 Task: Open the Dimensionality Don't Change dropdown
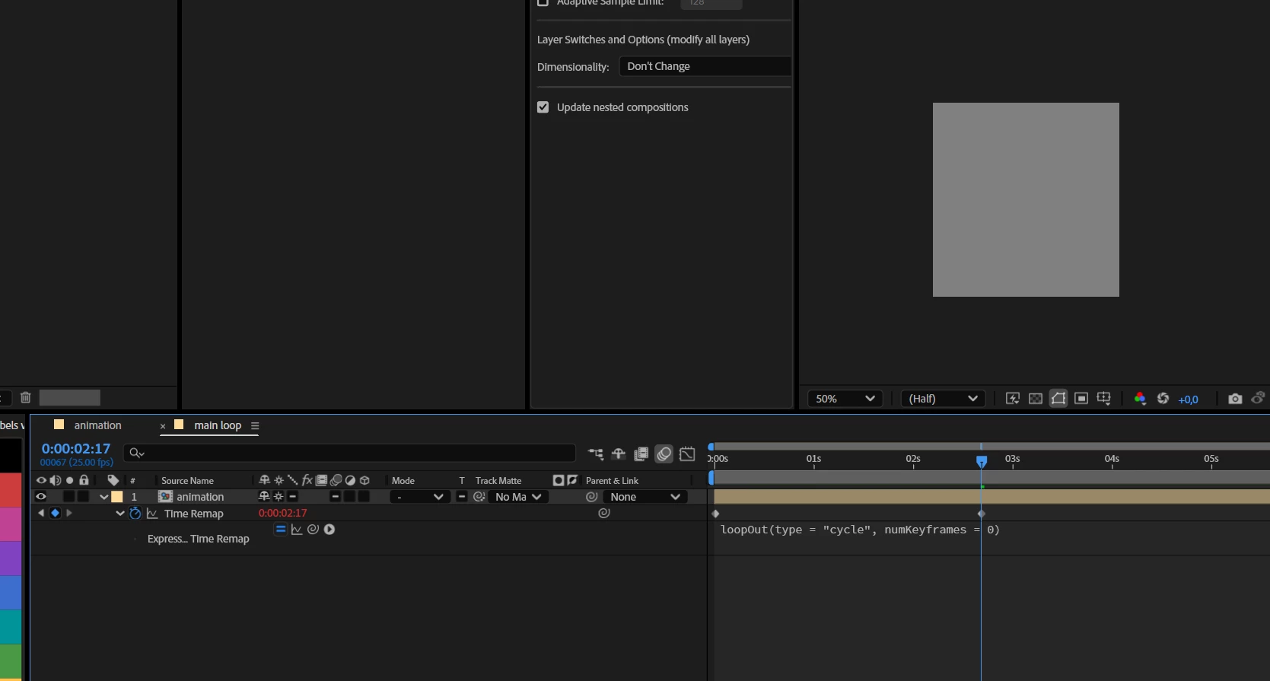(x=705, y=66)
